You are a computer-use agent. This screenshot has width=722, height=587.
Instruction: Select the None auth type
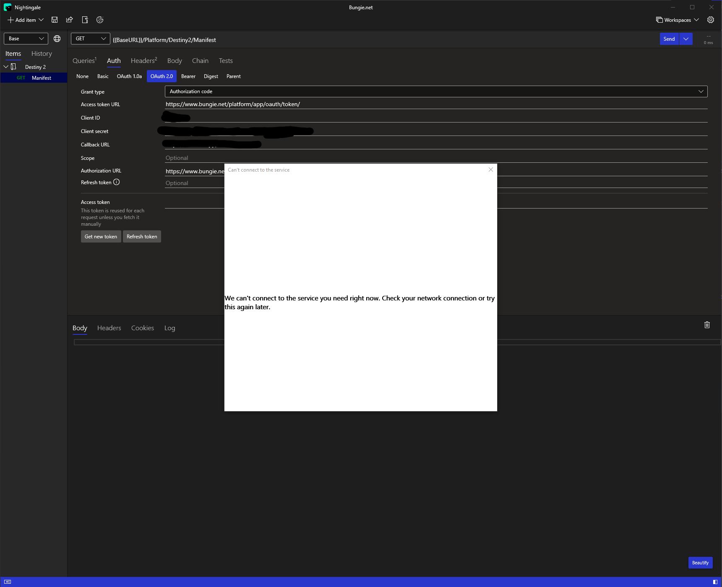[83, 76]
